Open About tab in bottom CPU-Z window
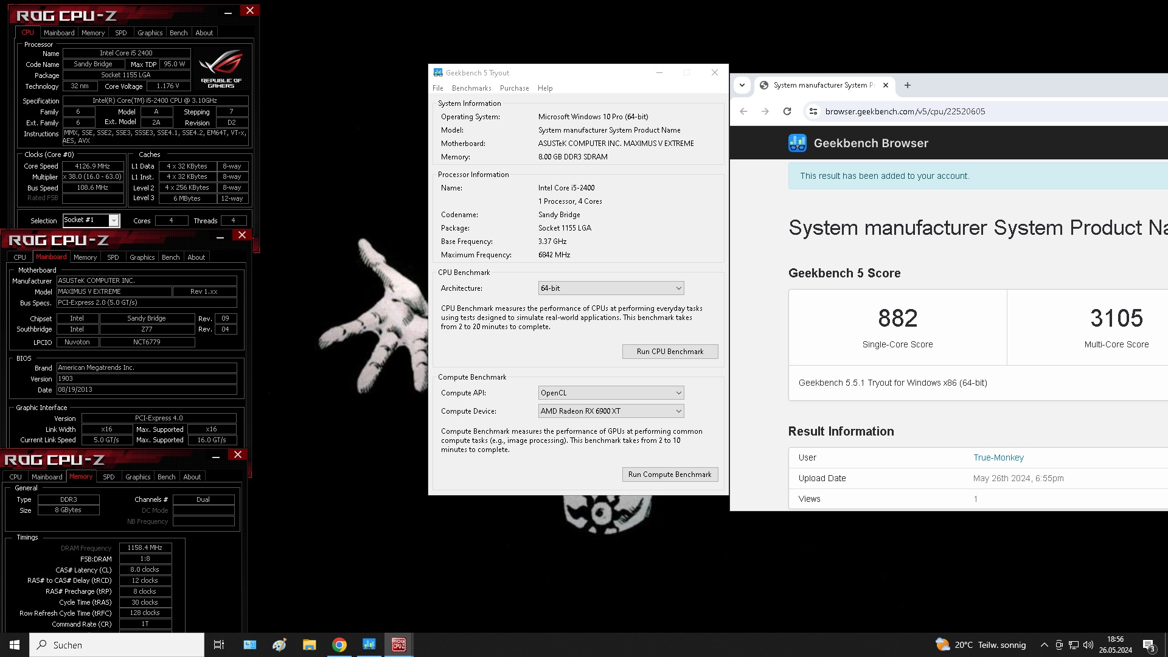The width and height of the screenshot is (1168, 657). [x=192, y=477]
